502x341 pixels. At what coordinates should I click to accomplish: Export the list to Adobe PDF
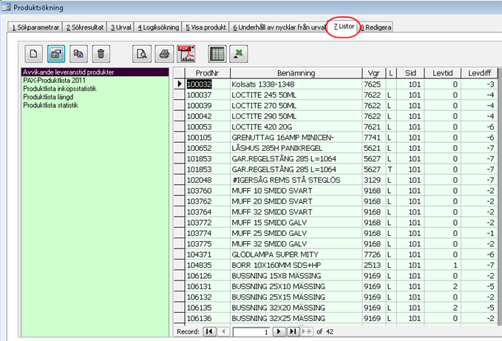point(189,53)
